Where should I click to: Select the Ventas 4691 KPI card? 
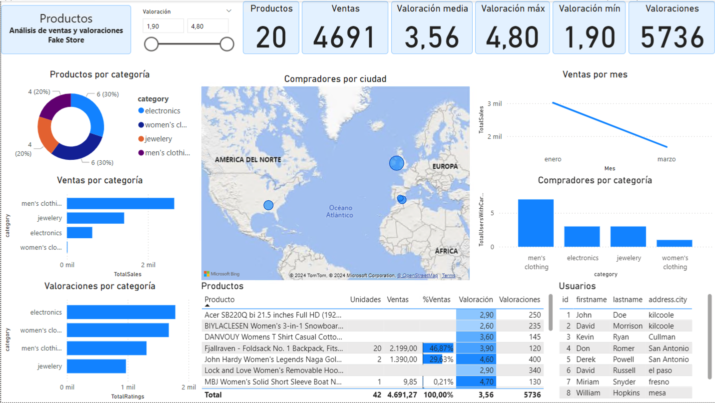[345, 27]
